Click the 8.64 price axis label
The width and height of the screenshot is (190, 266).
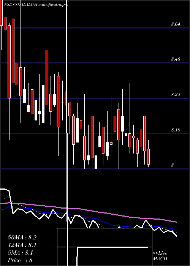176,24
